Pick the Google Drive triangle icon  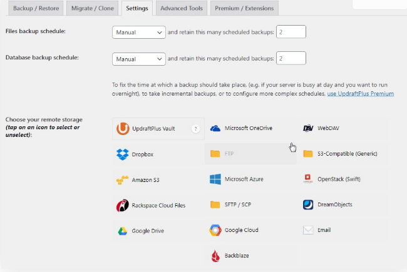click(123, 231)
